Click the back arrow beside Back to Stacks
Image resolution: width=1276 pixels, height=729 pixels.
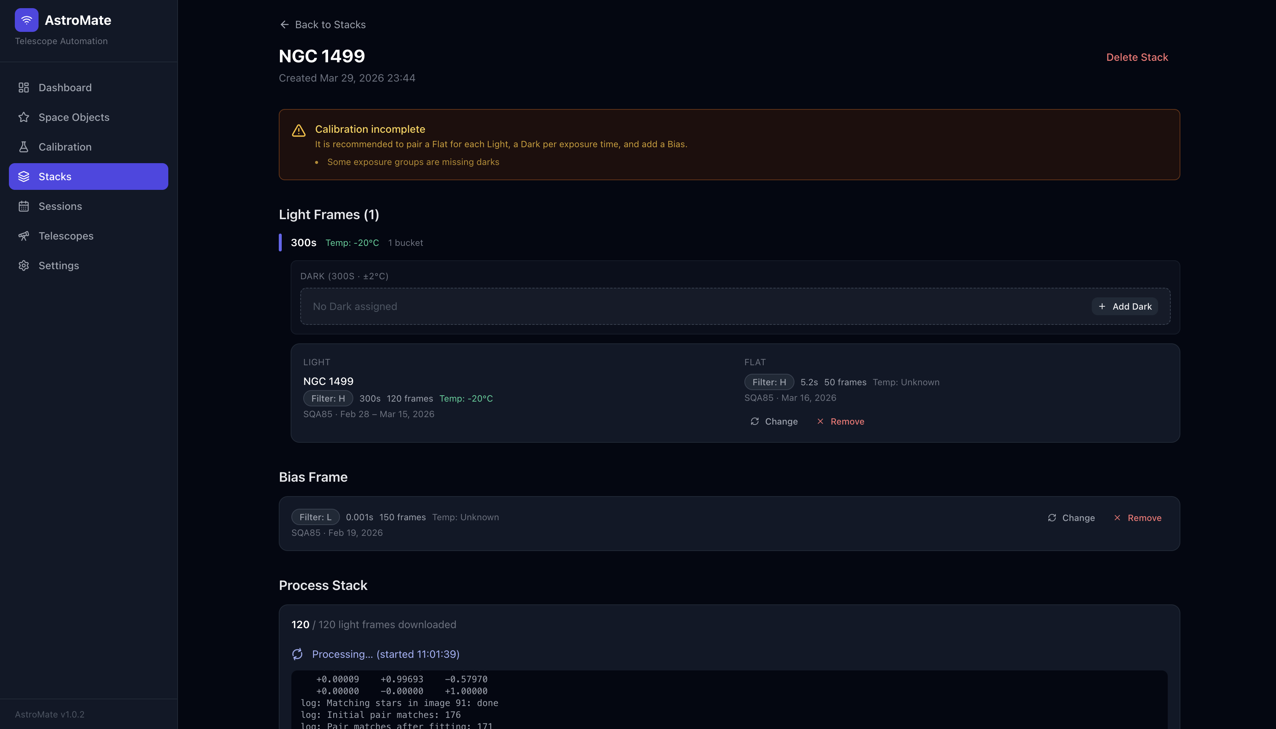pos(284,24)
